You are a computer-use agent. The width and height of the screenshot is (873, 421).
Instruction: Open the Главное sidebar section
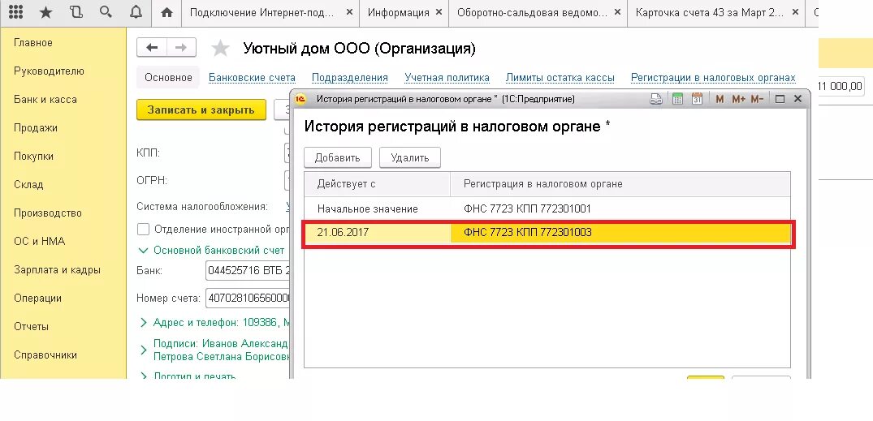click(33, 43)
